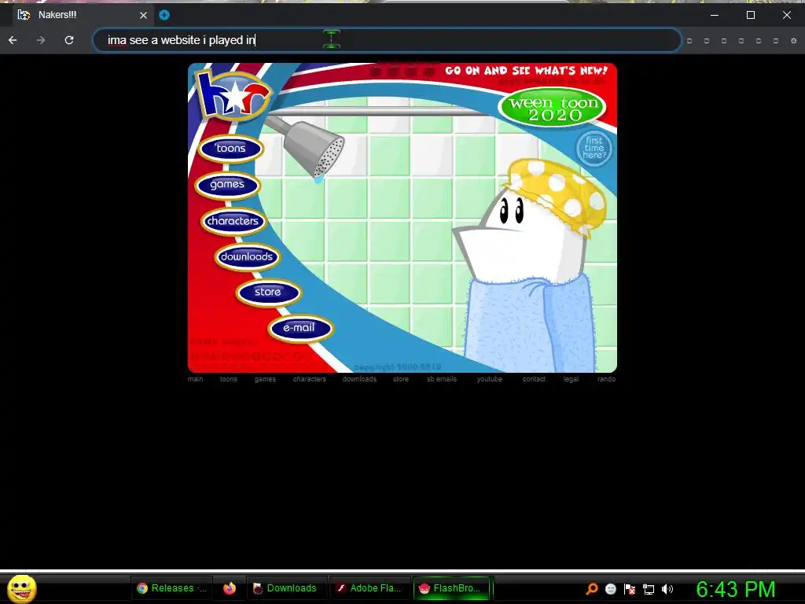
Task: Open the smiley face Start button
Action: pos(22,588)
